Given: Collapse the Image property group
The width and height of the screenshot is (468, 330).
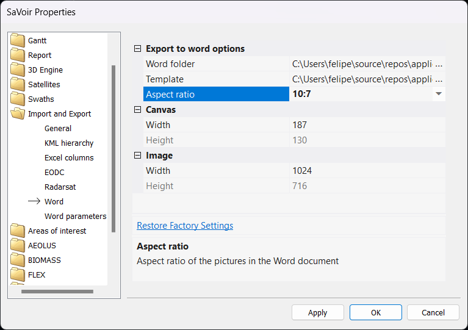Looking at the screenshot, I should click(x=137, y=156).
